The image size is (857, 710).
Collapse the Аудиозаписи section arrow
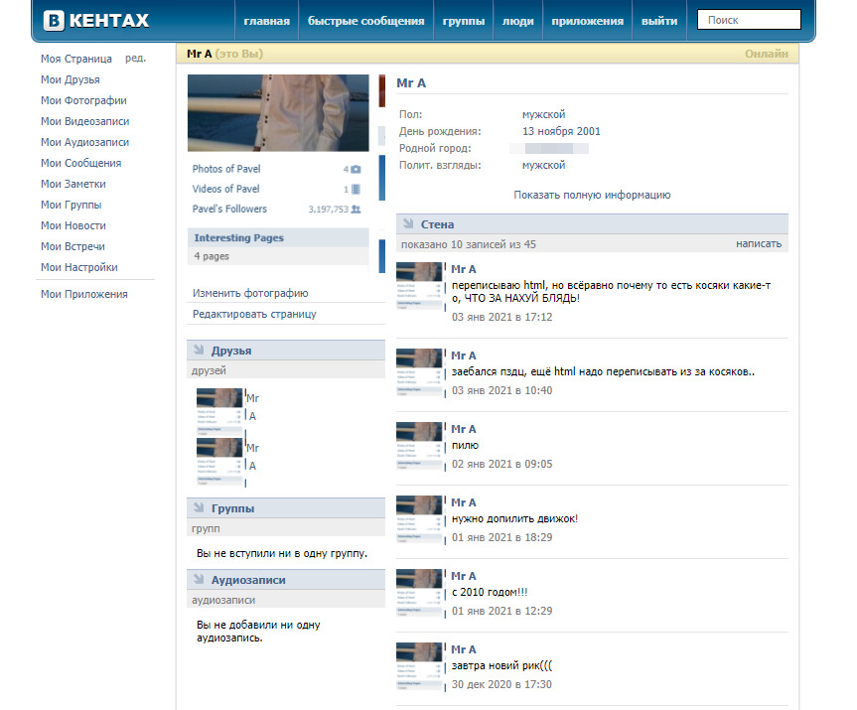coord(197,580)
